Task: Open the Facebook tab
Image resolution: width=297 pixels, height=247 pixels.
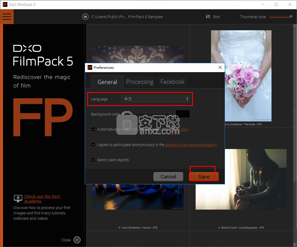Action: click(x=173, y=82)
